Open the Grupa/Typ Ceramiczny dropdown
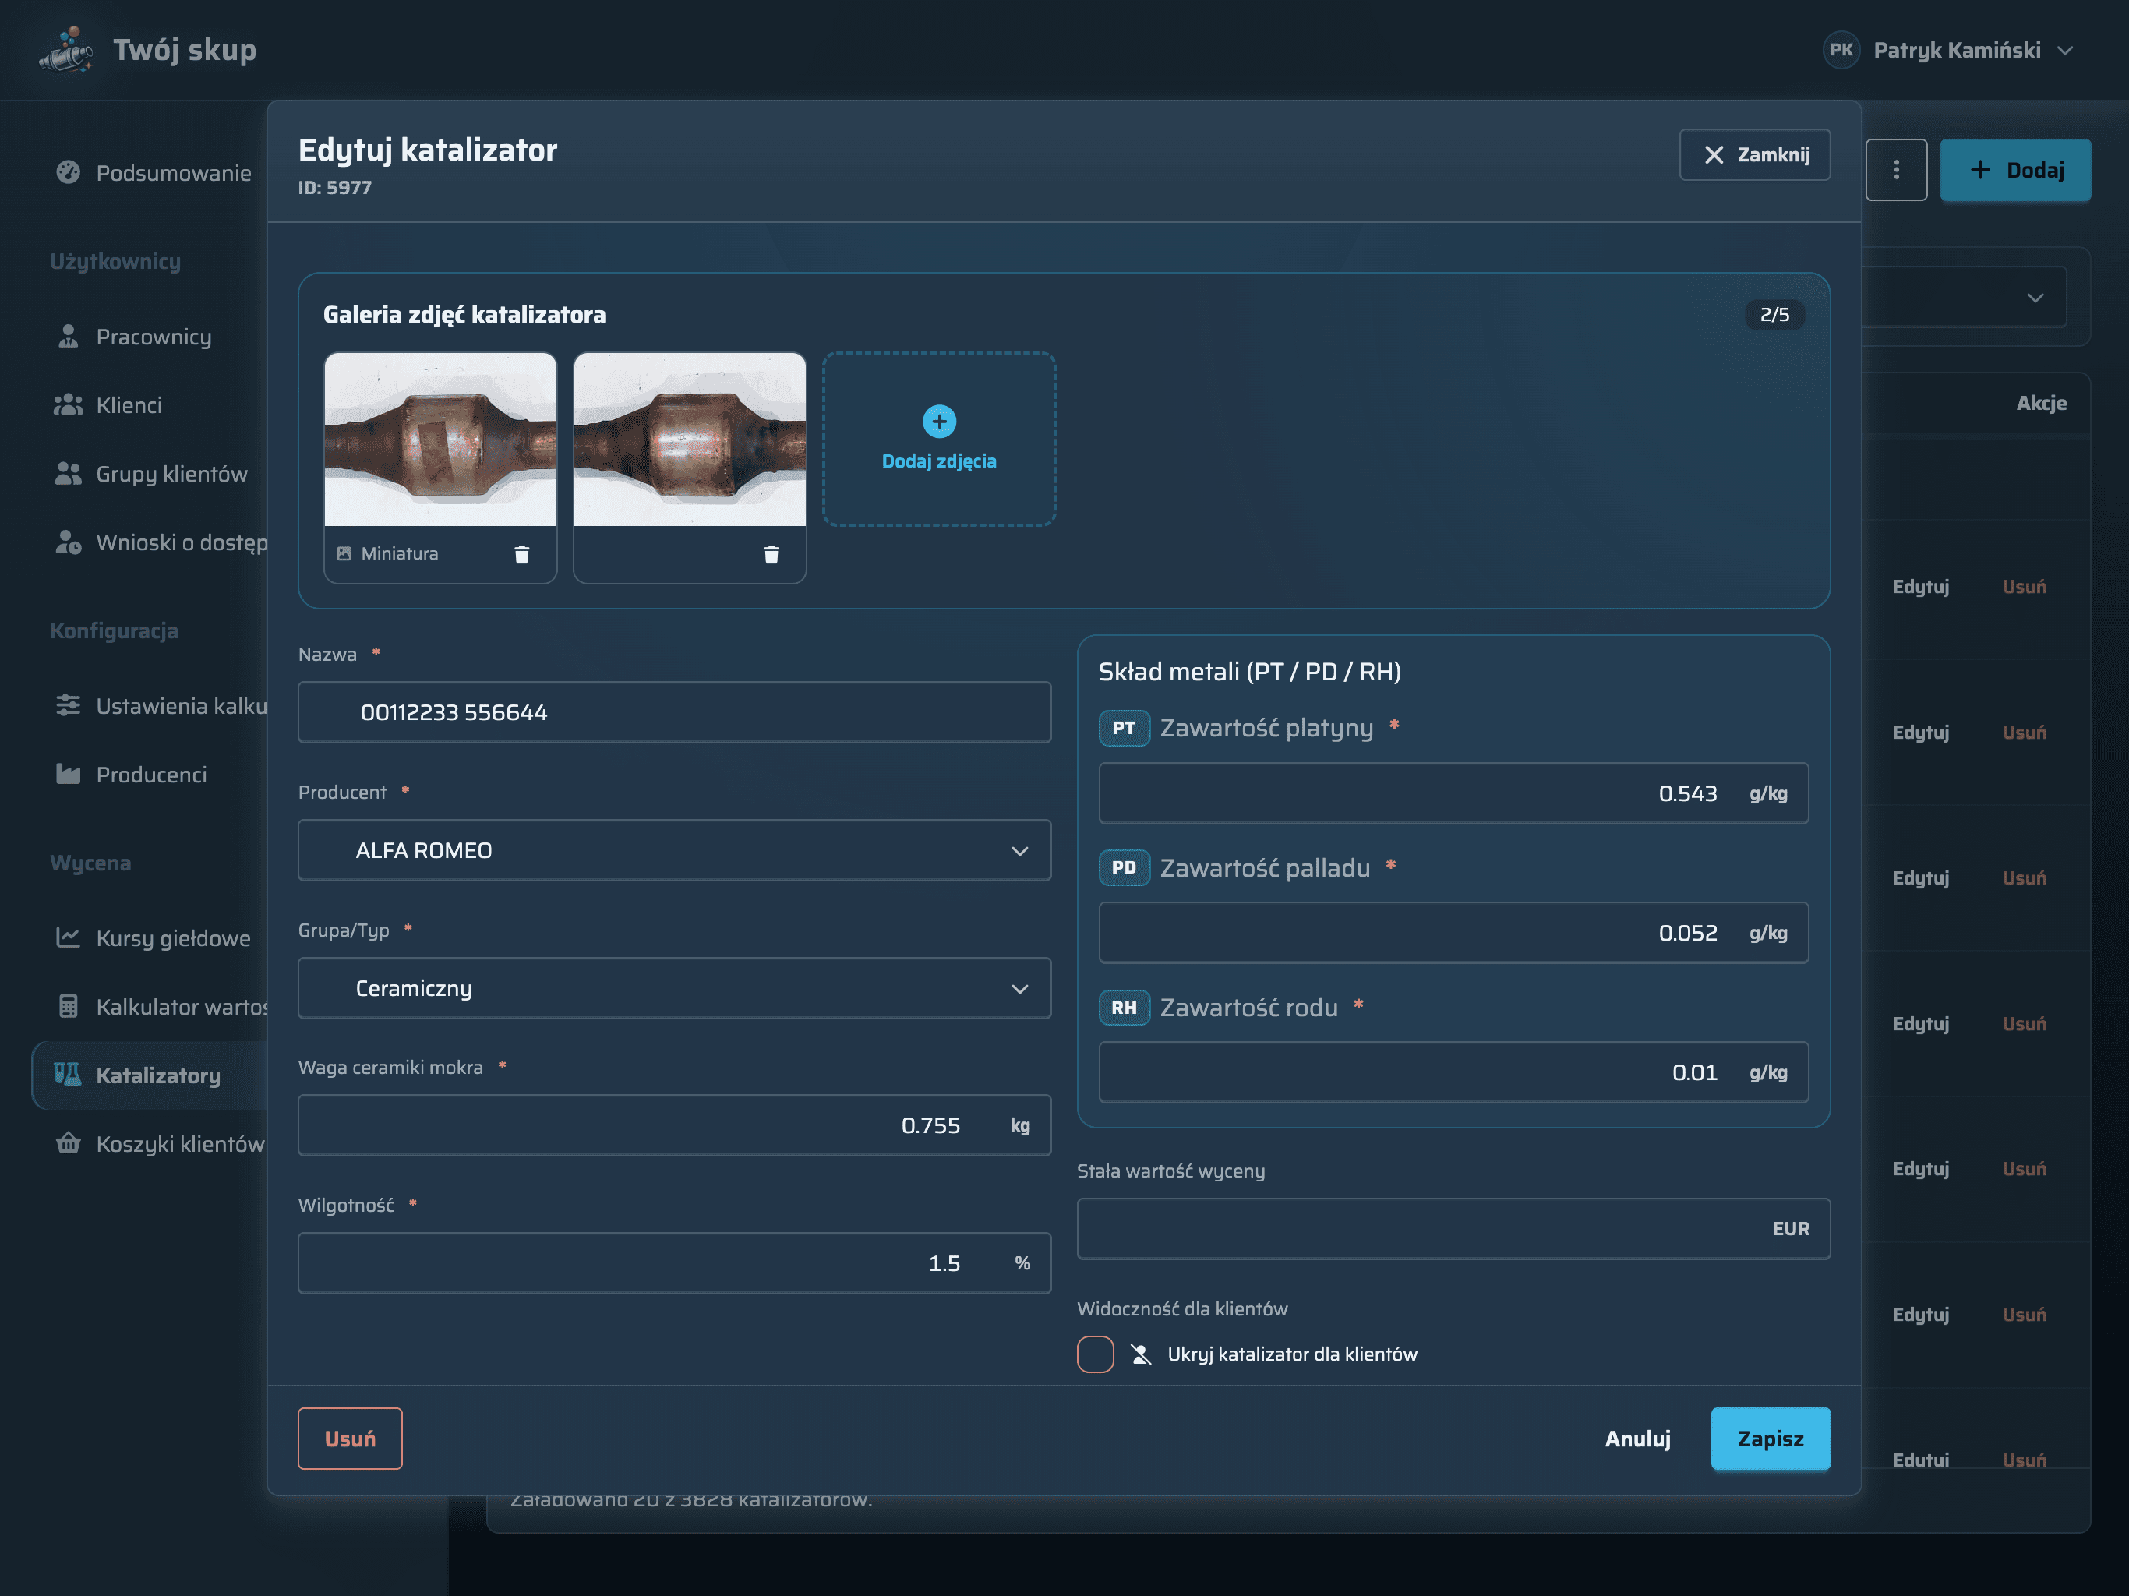The width and height of the screenshot is (2129, 1596). tap(674, 989)
